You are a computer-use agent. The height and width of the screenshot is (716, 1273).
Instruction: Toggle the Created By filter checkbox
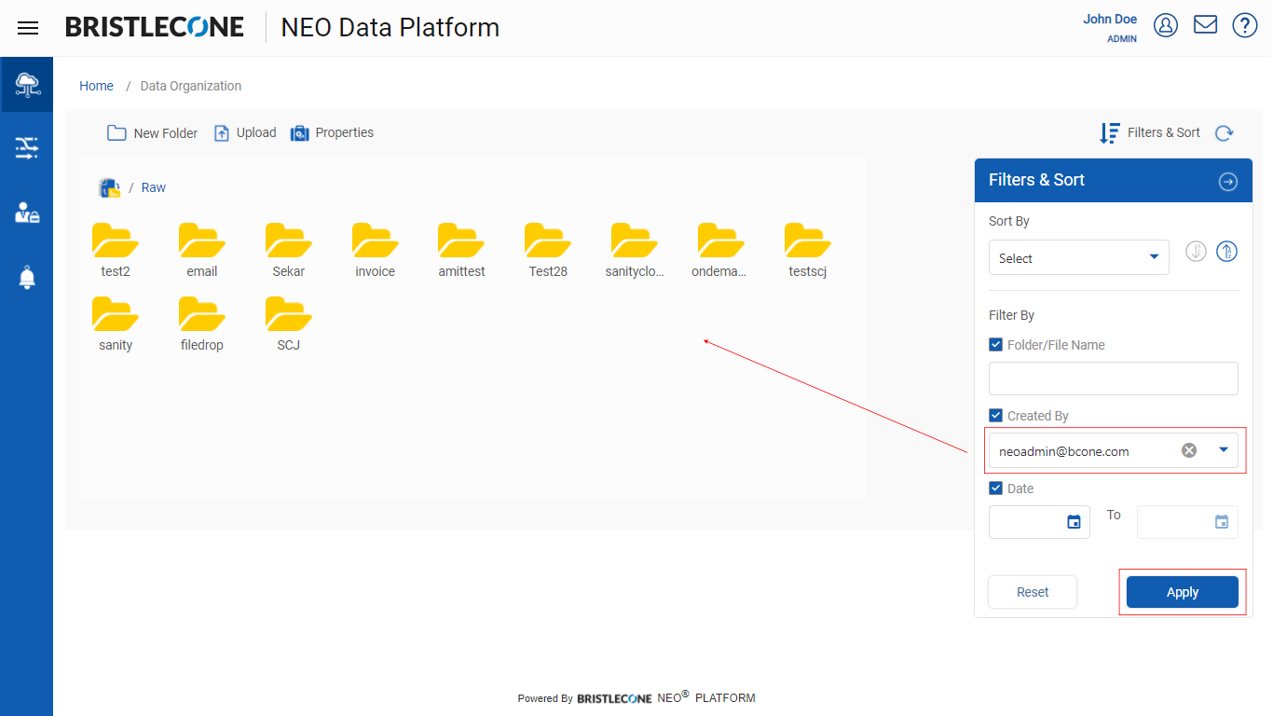click(995, 416)
